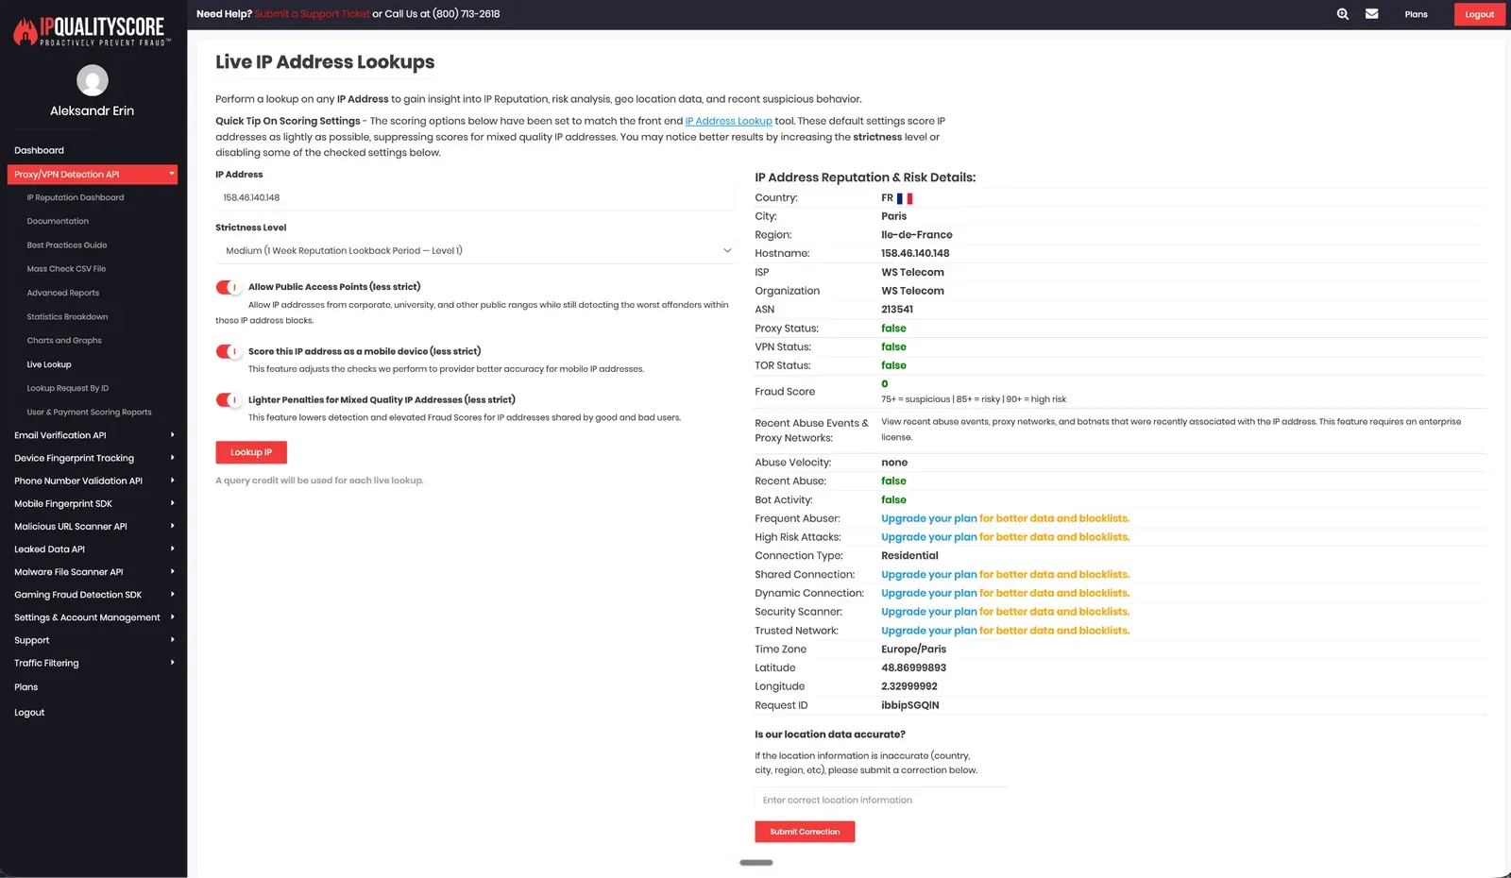Click Upgrade your plan link for Security Scanner
This screenshot has width=1511, height=878.
(x=929, y=612)
